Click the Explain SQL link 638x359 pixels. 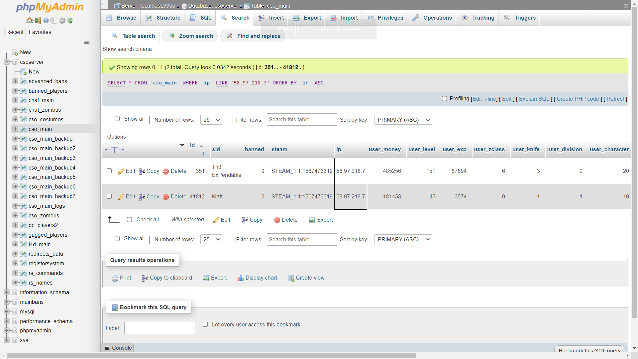pyautogui.click(x=534, y=99)
